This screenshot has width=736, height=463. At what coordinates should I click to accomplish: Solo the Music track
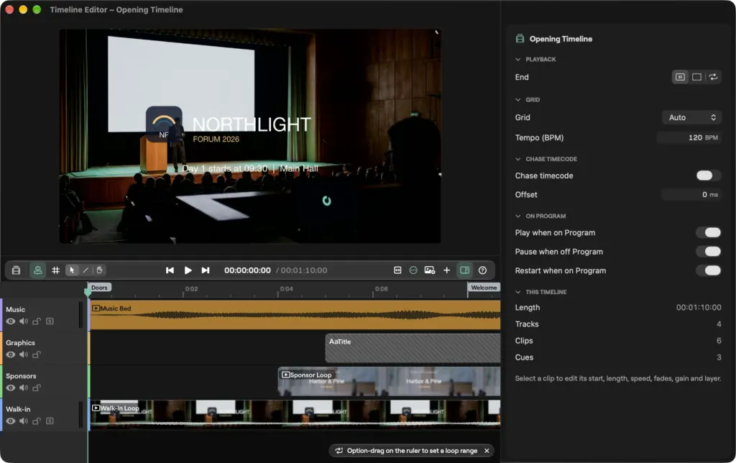click(50, 321)
